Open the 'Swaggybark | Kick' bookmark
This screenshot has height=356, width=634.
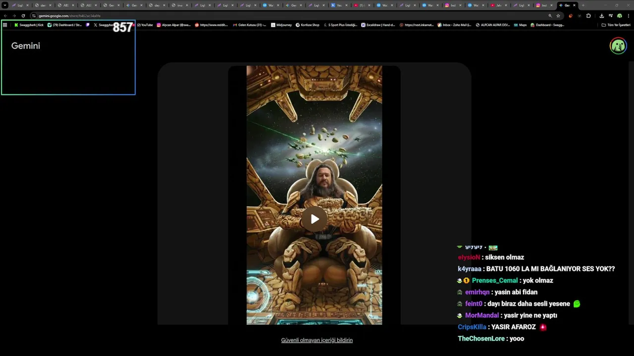click(x=29, y=25)
